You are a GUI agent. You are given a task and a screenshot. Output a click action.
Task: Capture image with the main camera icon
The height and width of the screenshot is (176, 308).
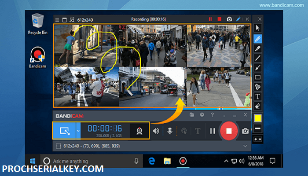[x=245, y=131]
